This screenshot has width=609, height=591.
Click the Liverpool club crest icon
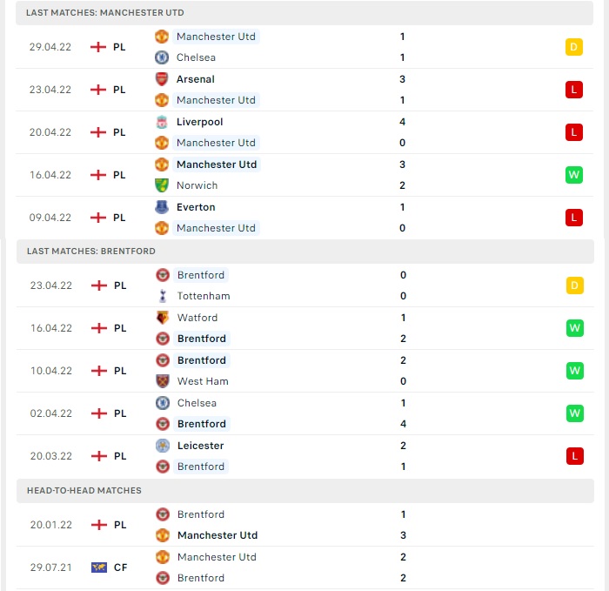click(162, 122)
